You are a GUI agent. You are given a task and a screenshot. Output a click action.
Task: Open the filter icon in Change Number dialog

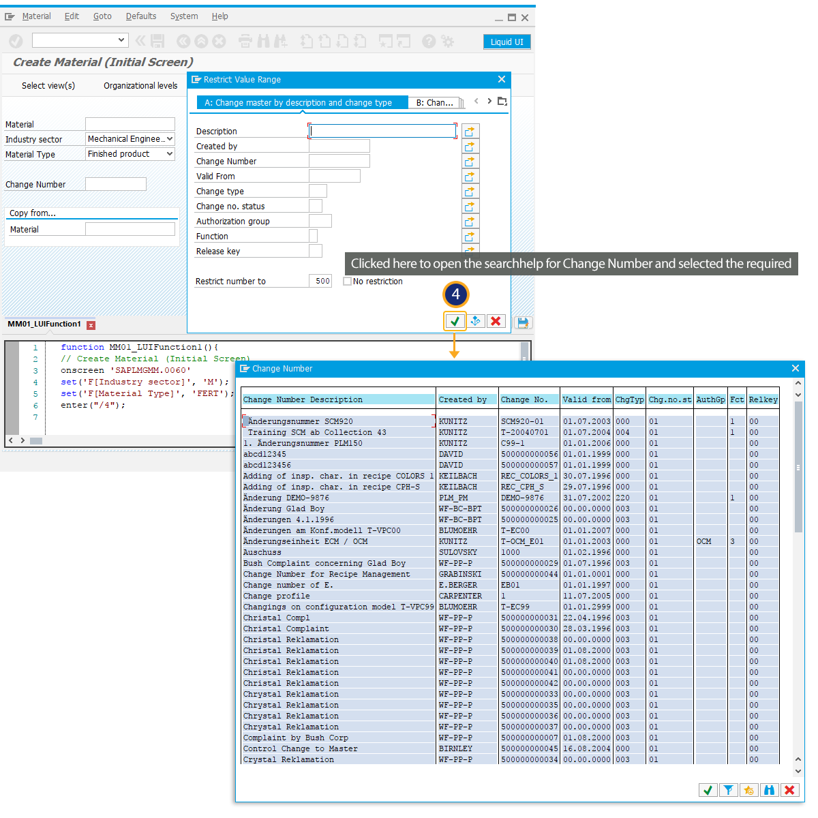728,790
